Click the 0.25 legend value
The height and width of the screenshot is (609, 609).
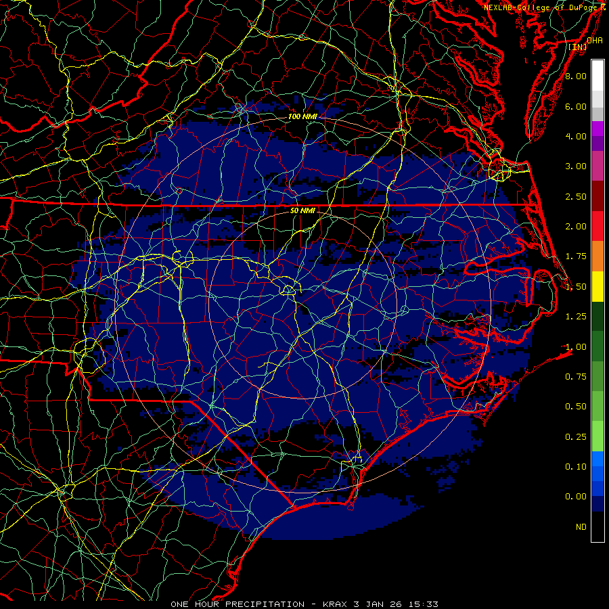576,436
